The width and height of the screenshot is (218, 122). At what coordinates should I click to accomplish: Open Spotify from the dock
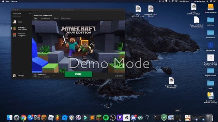[x=106, y=118]
